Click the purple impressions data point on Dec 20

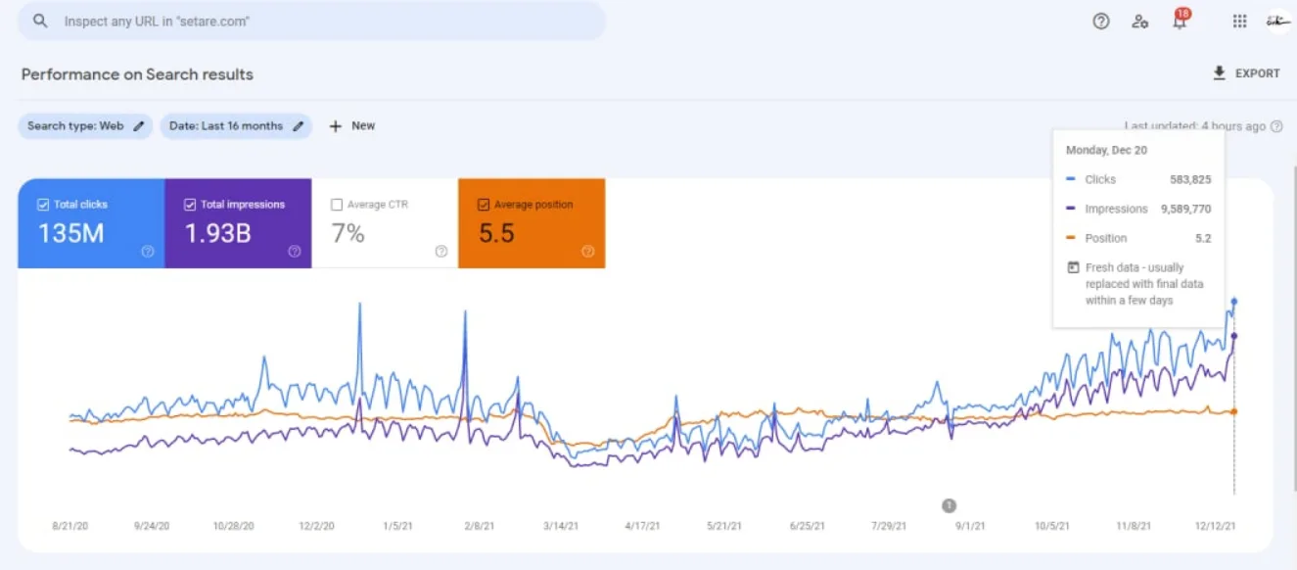click(1234, 336)
